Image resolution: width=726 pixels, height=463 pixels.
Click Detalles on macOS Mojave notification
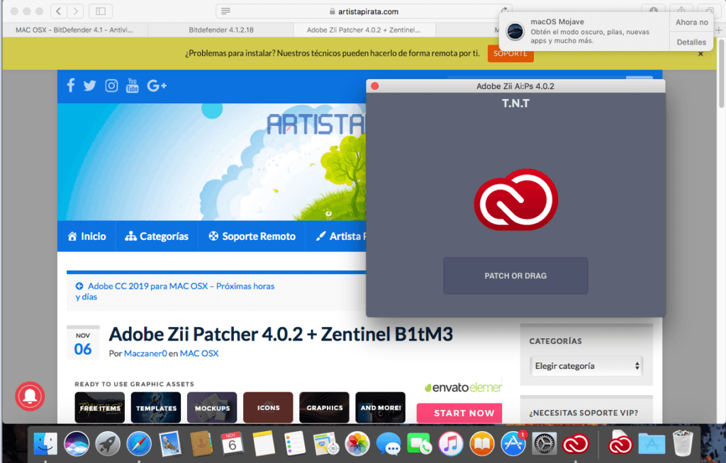[691, 42]
